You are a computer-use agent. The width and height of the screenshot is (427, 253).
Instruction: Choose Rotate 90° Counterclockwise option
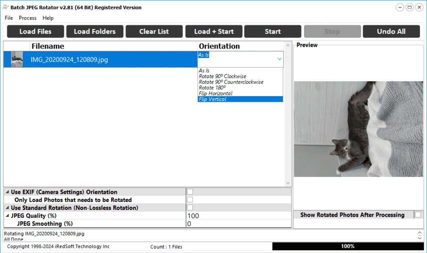[240, 82]
